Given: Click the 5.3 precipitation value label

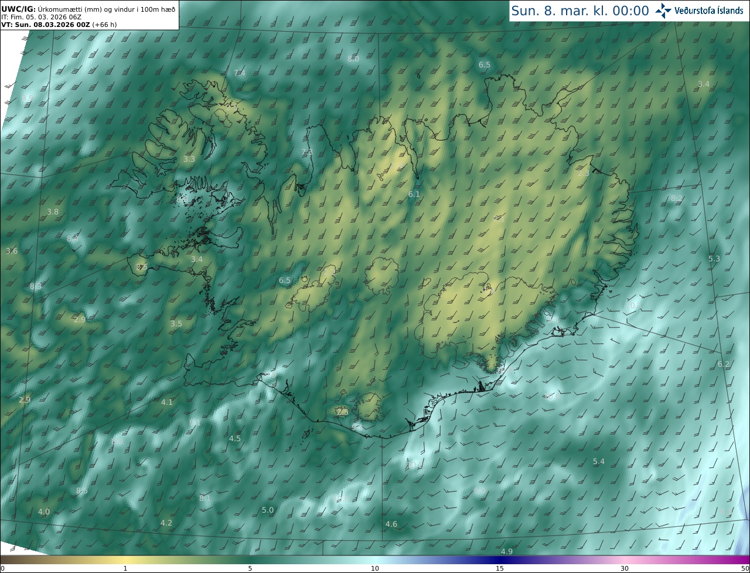Looking at the screenshot, I should [x=714, y=258].
